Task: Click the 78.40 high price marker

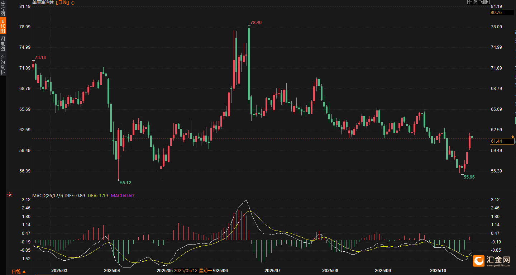Action: (256, 23)
